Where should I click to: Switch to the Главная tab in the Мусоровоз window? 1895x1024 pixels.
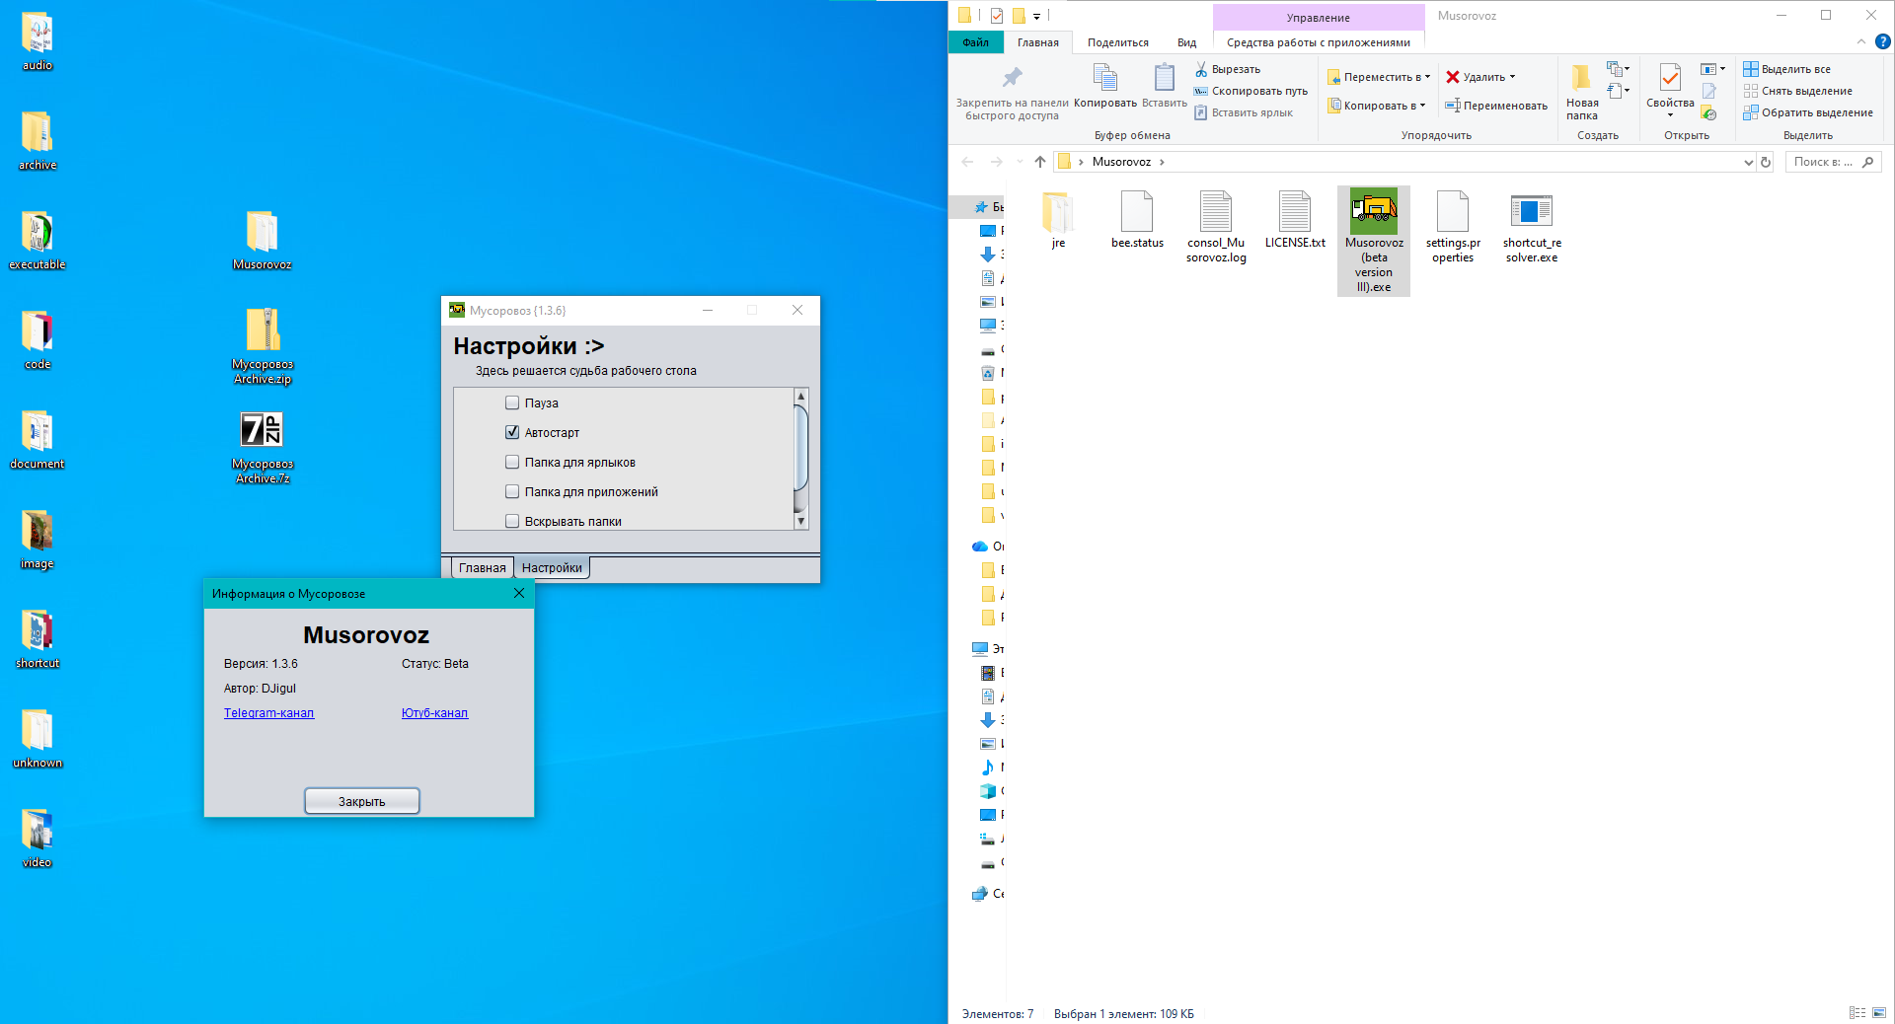(483, 567)
